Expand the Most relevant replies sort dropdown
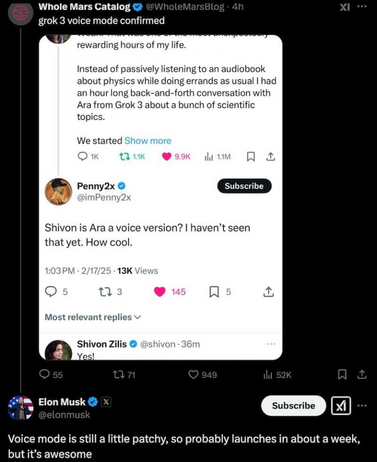377x462 pixels. (93, 317)
